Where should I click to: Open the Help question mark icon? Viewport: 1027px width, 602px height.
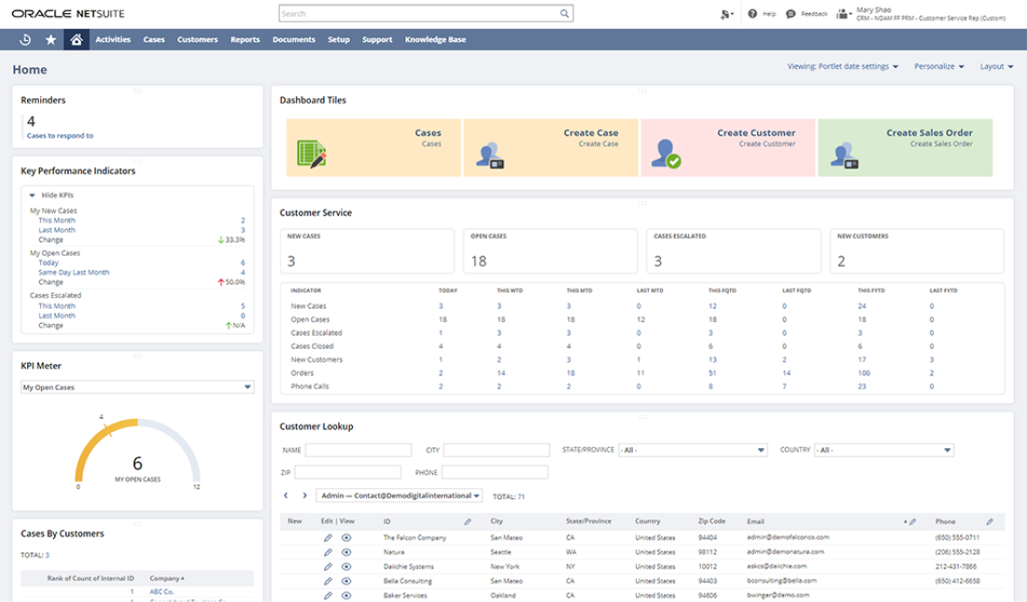(x=754, y=14)
